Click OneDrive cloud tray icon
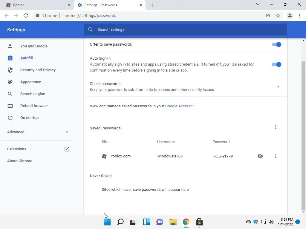306x229 pixels. [248, 222]
